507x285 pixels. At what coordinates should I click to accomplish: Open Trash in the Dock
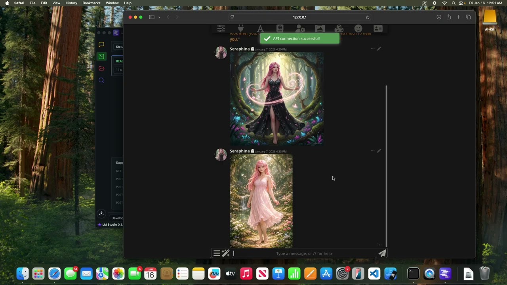pos(485,274)
